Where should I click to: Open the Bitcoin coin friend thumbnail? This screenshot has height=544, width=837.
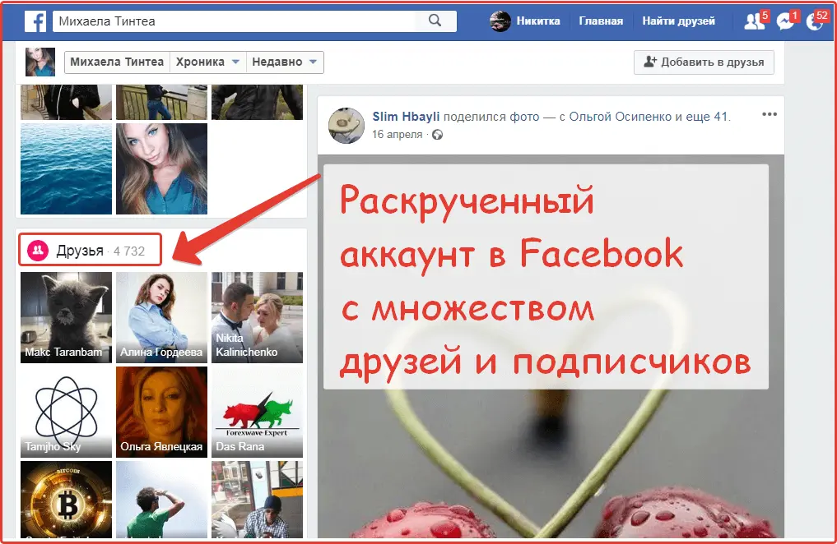(x=66, y=500)
